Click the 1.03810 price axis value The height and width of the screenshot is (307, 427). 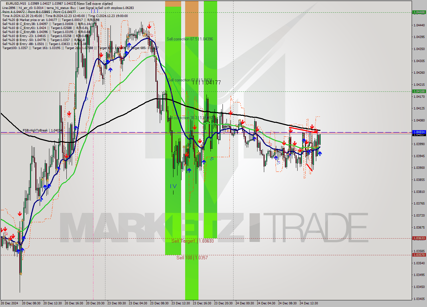pyautogui.click(x=419, y=192)
